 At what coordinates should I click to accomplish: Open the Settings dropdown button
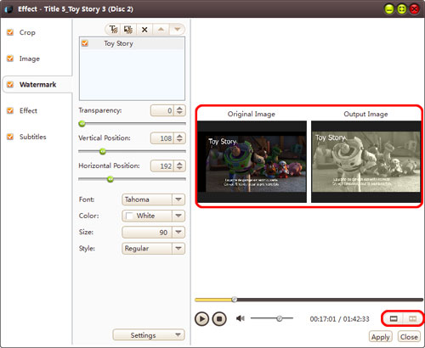pyautogui.click(x=149, y=335)
